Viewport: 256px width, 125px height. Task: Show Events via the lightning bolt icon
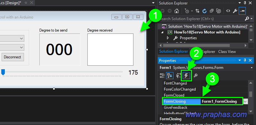coord(186,76)
